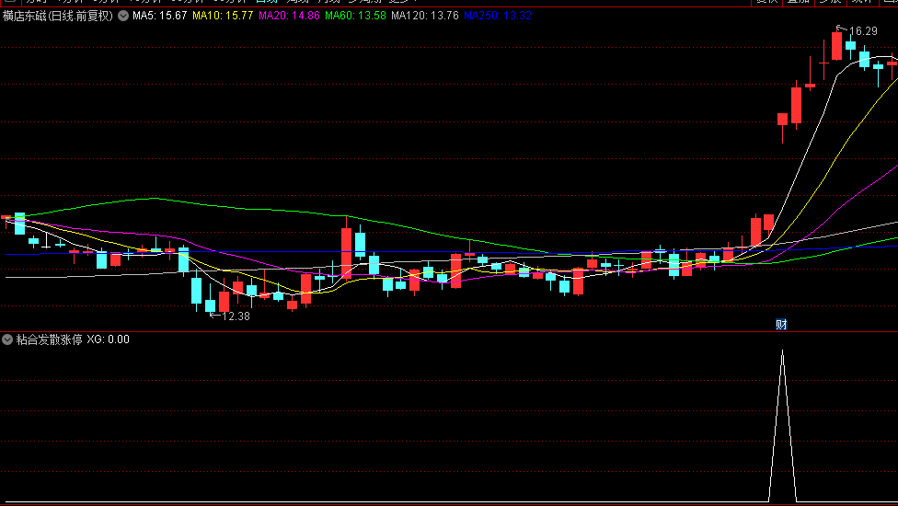898x506 pixels.
Task: Expand the arrow icon before 粘合发散涨停
Action: pyautogui.click(x=7, y=339)
